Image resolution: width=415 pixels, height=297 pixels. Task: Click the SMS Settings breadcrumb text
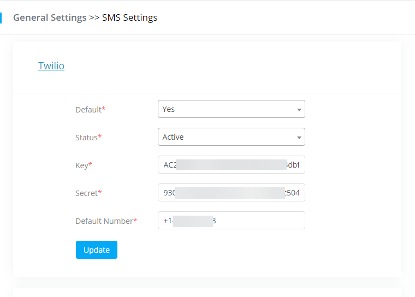(x=129, y=17)
